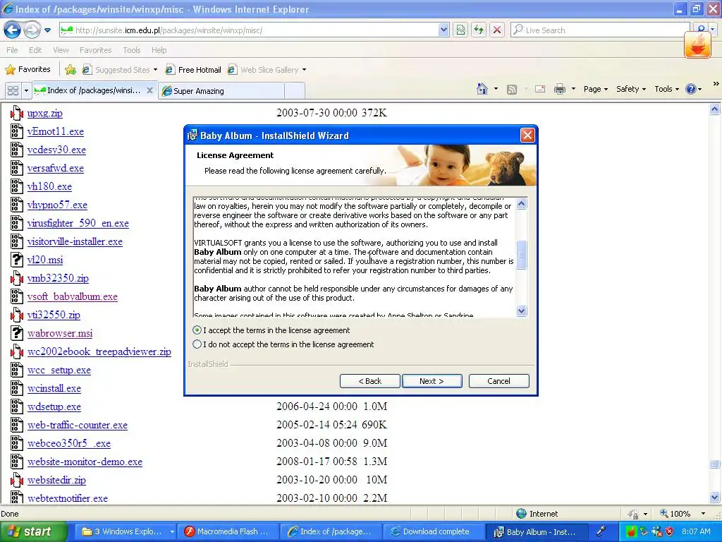
Task: Click the Home icon in command bar
Action: [482, 89]
